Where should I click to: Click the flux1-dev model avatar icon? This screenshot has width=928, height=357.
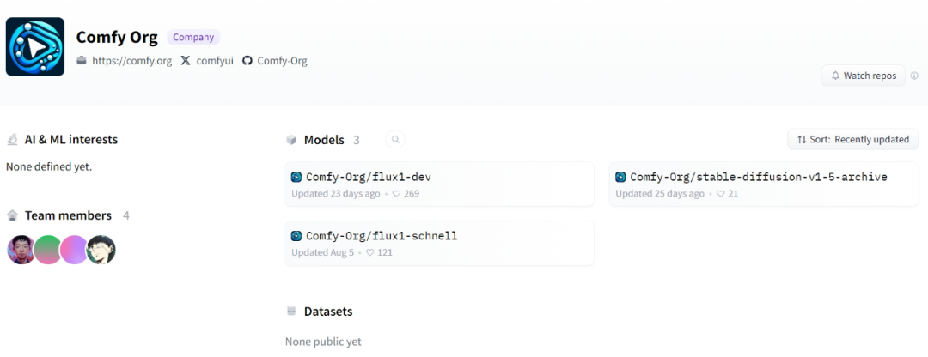tap(296, 177)
